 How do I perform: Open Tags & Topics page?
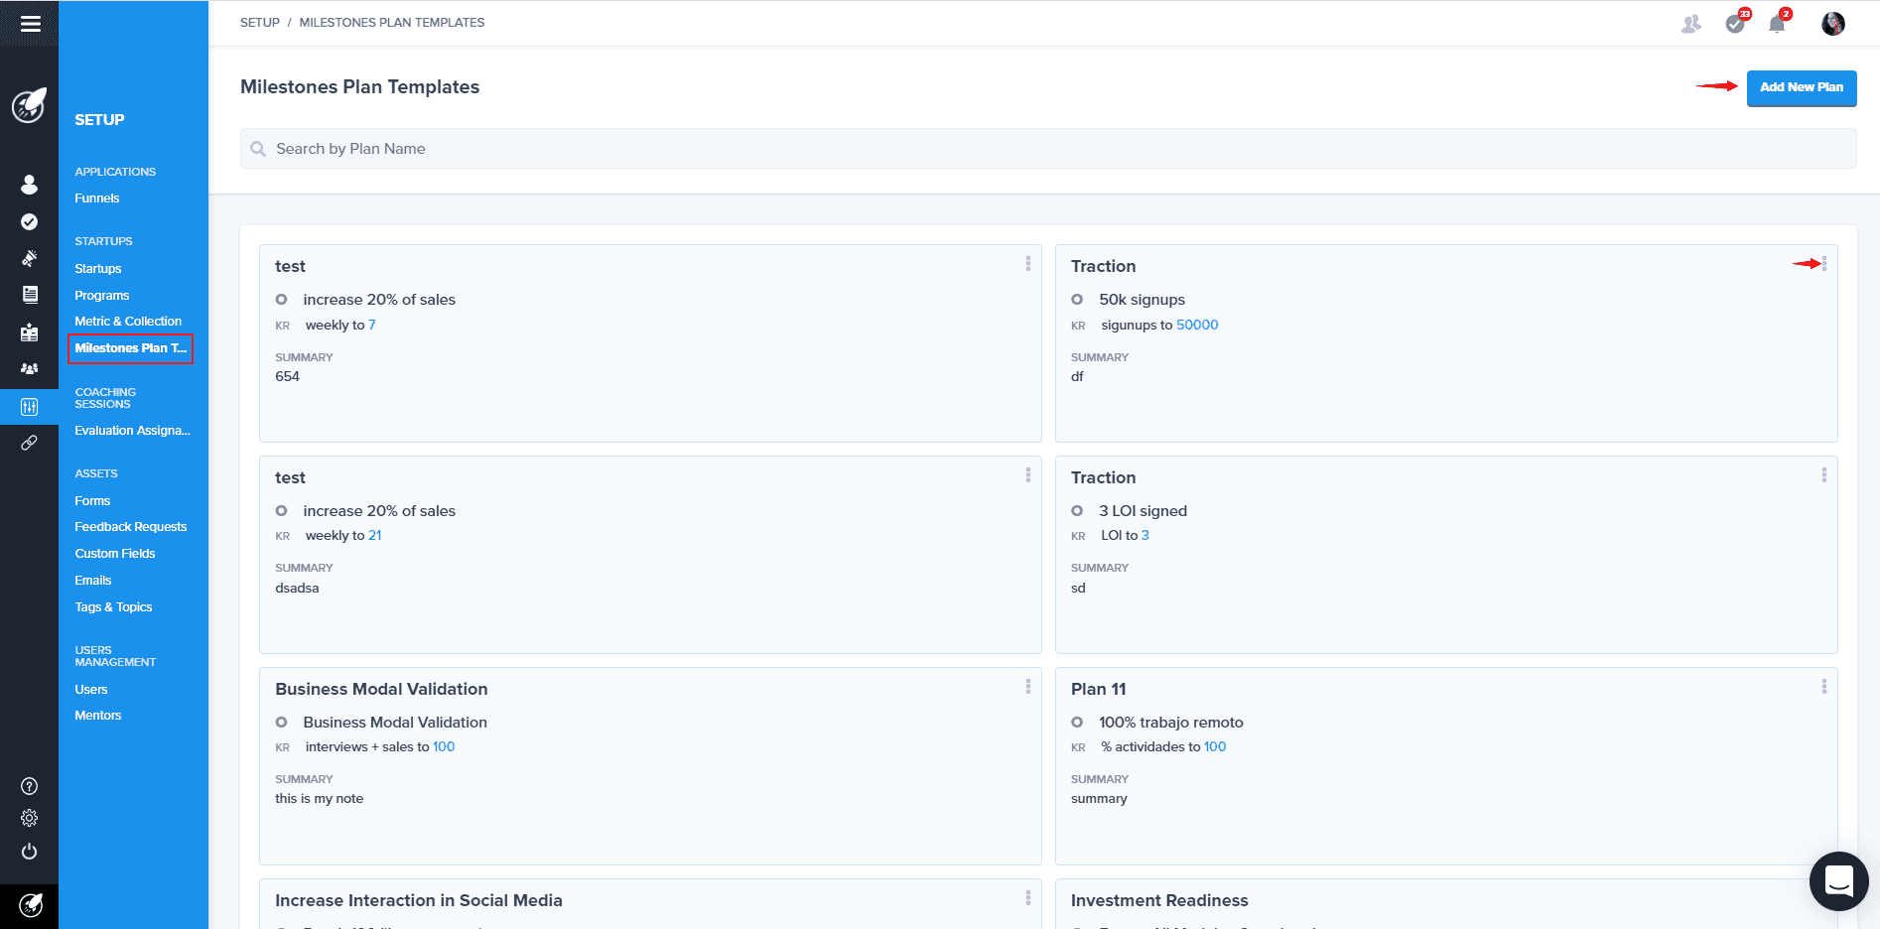point(113,607)
